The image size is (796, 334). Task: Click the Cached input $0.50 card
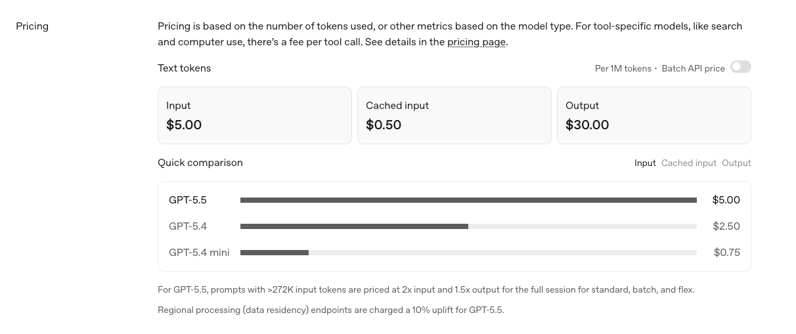pyautogui.click(x=454, y=115)
